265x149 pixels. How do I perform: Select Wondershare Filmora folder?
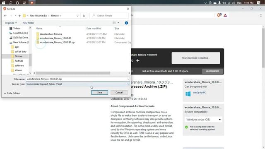coord(51,34)
